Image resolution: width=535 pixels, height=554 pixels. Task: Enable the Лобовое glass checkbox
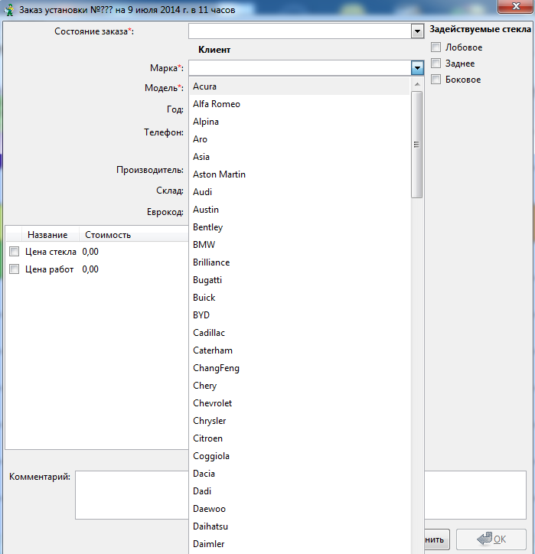[x=436, y=47]
